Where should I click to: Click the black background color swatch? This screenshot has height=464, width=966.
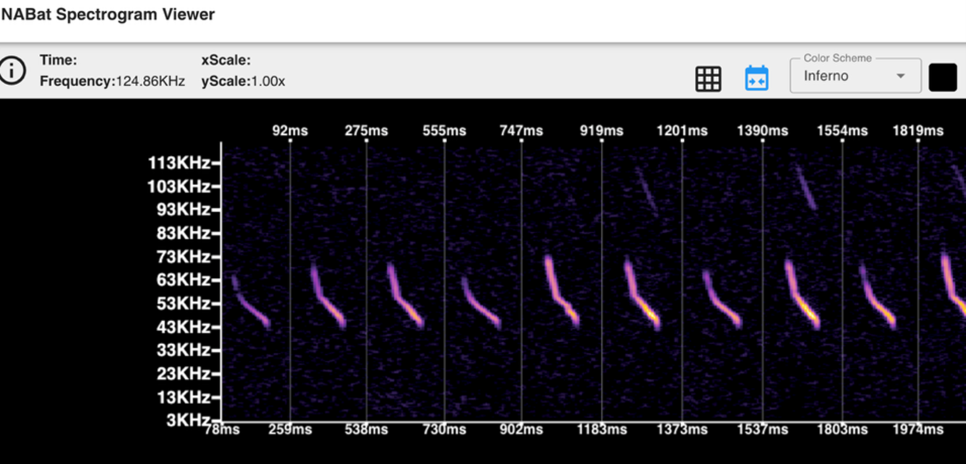(943, 77)
